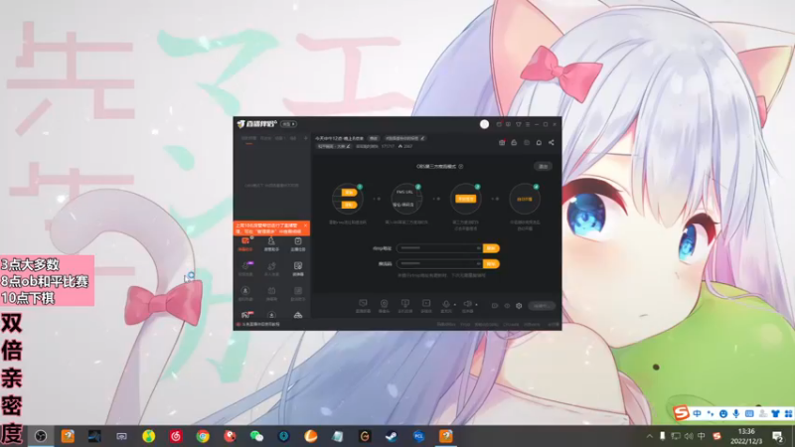Open the volume control in the system tray
This screenshot has height=447, width=795.
pyautogui.click(x=689, y=436)
